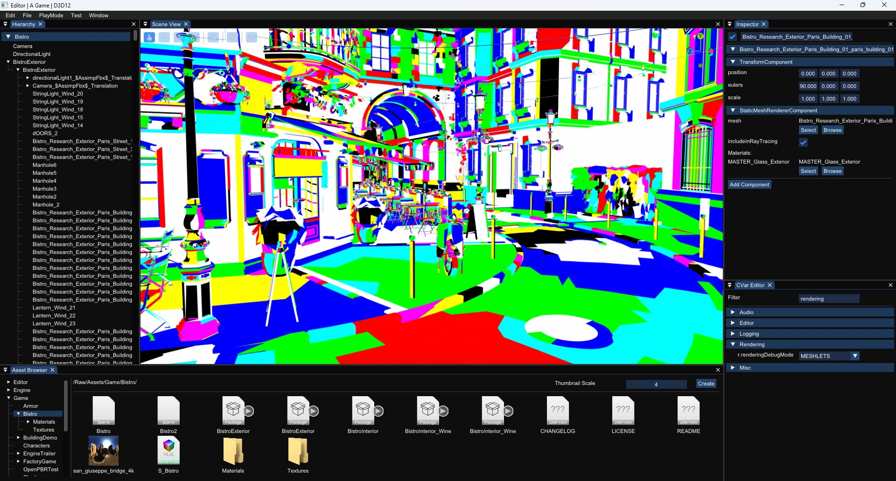
Task: Click the blue Z axis gizmo handle
Action: 690,51
